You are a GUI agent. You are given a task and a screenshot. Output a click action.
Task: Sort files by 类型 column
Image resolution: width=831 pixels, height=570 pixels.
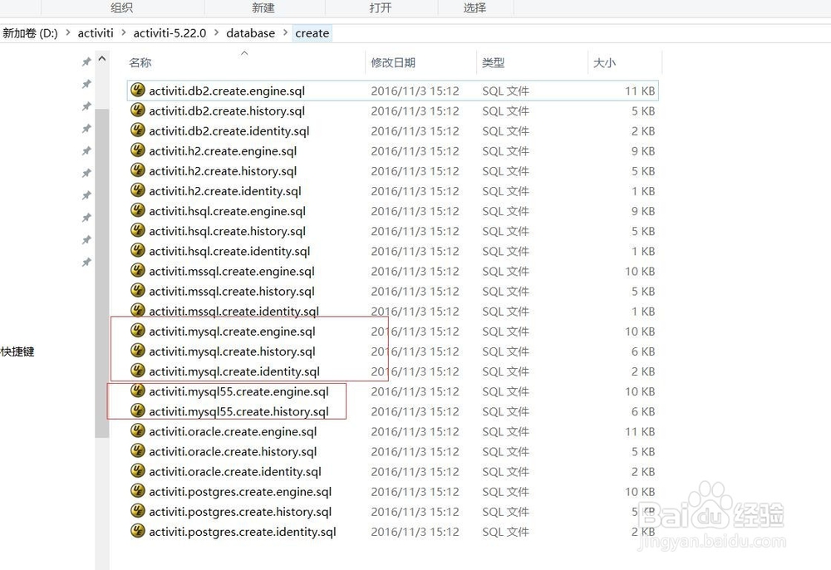coord(493,62)
